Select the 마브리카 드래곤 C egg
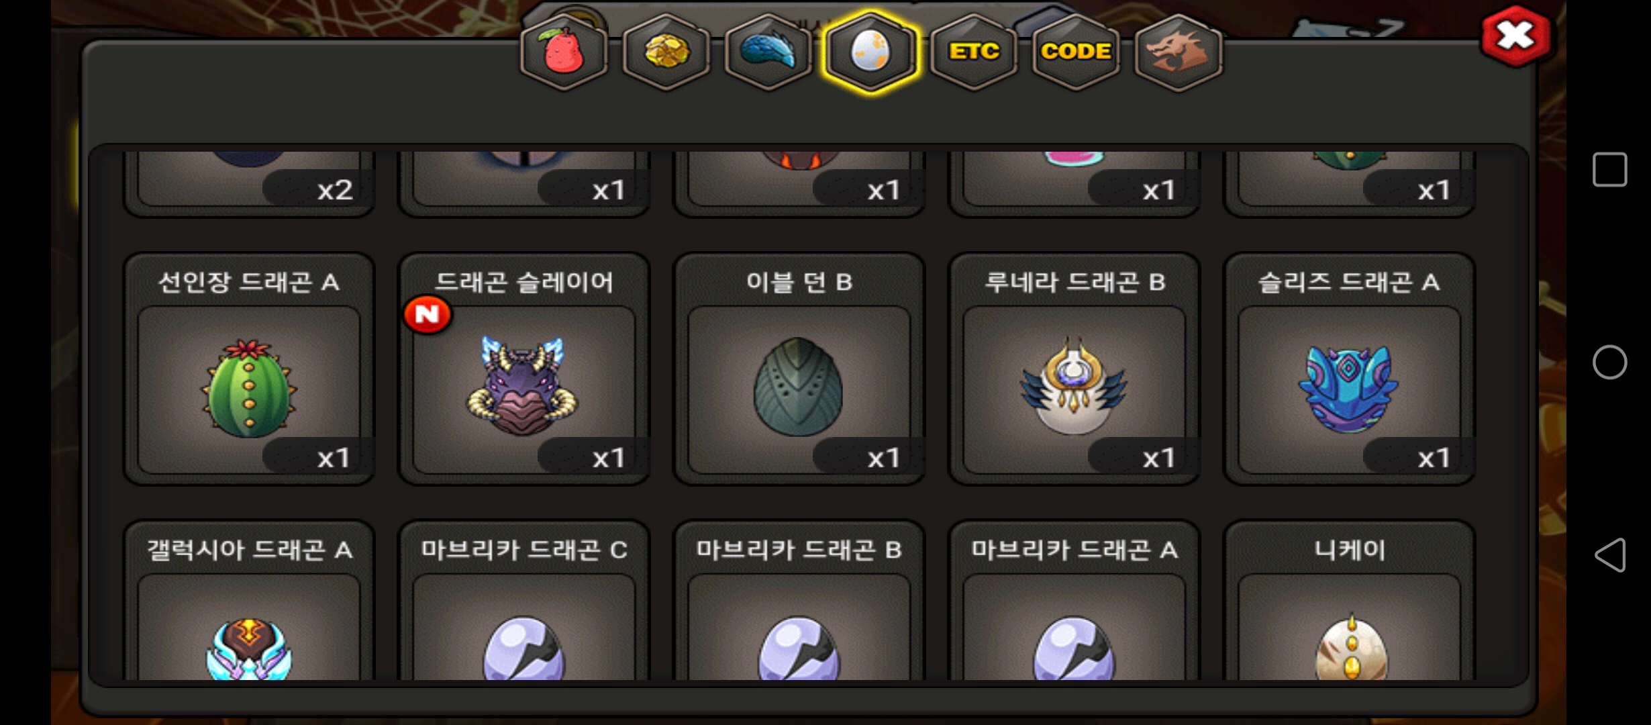The image size is (1651, 725). click(x=524, y=601)
